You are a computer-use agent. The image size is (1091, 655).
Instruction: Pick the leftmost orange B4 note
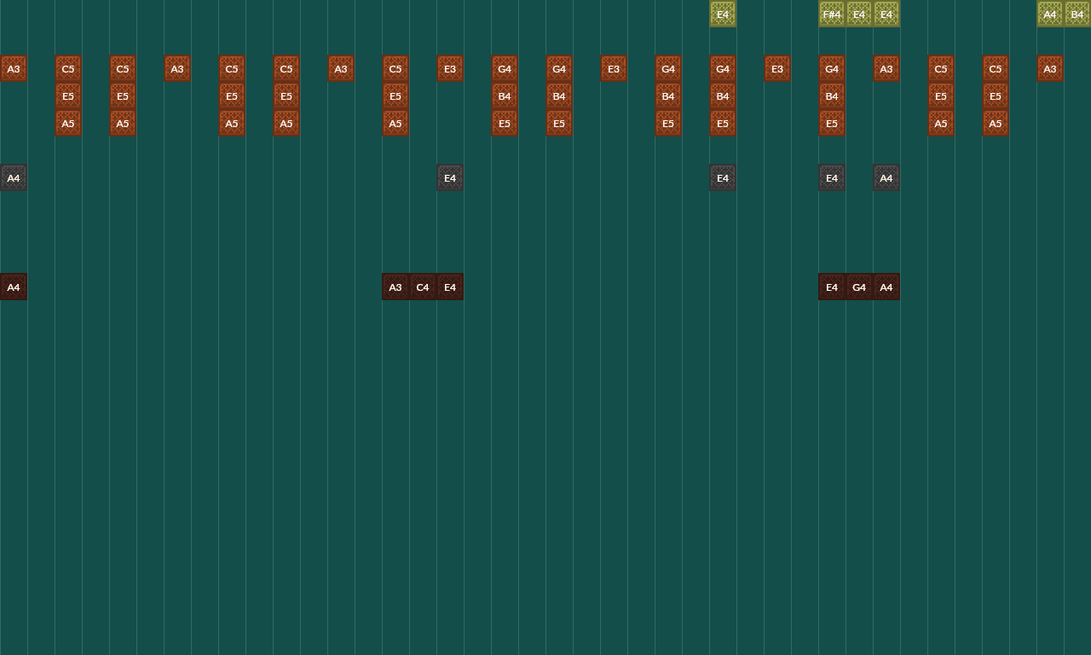(x=505, y=96)
